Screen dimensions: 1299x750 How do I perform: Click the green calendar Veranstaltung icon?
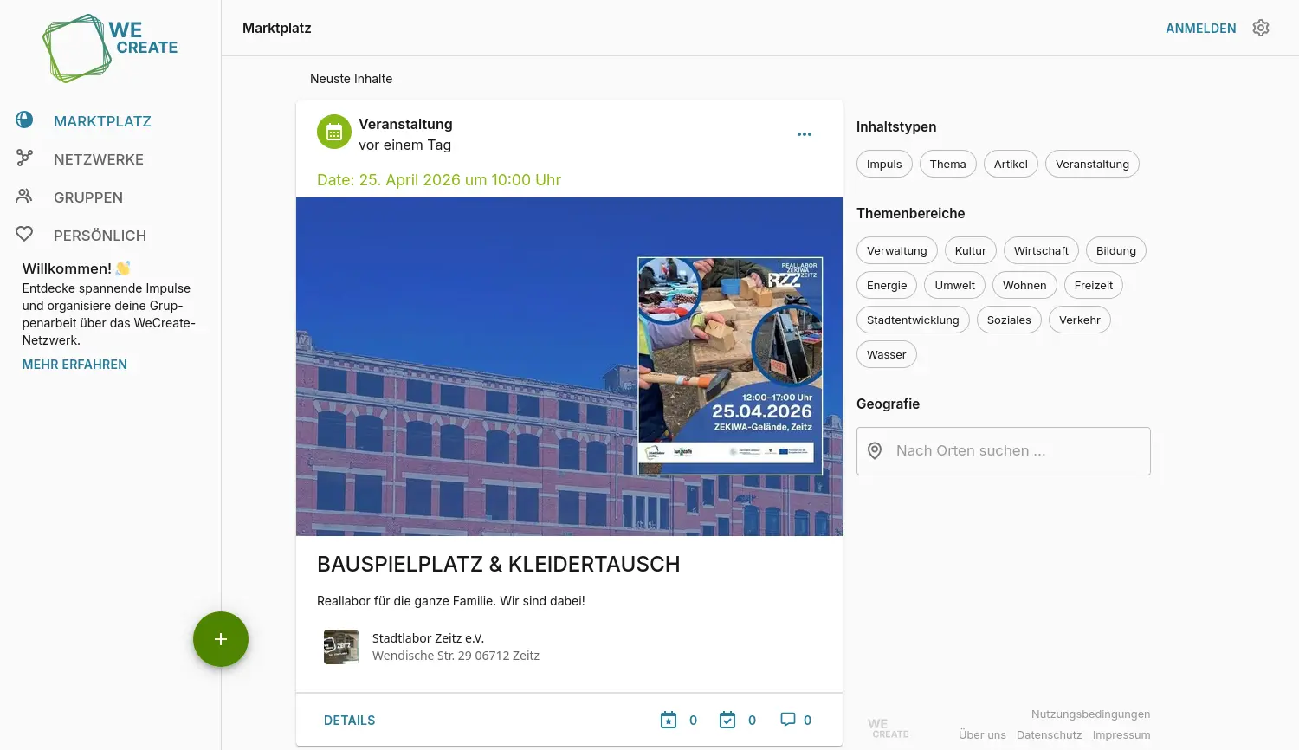point(334,133)
